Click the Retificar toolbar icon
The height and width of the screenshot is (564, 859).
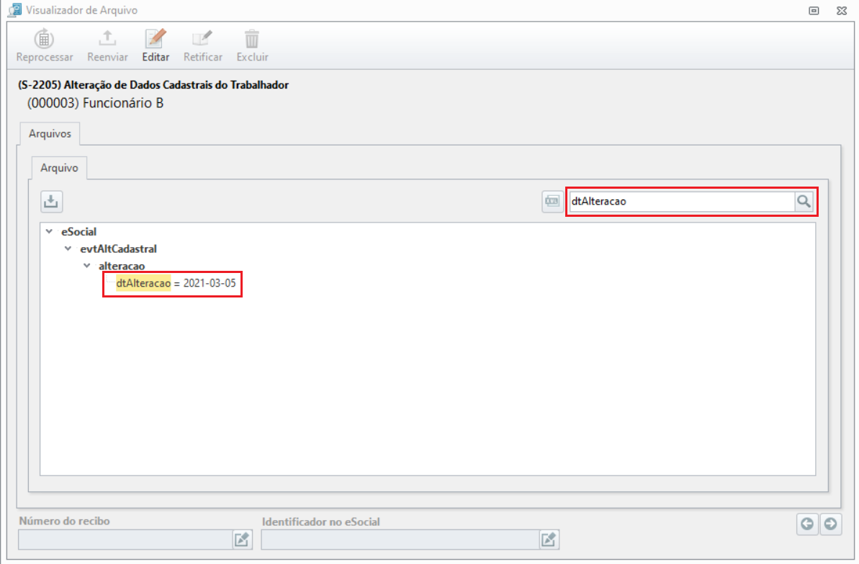coord(202,38)
